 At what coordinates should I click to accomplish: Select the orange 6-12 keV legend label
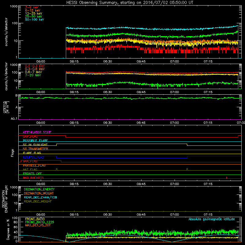pos(33,10)
